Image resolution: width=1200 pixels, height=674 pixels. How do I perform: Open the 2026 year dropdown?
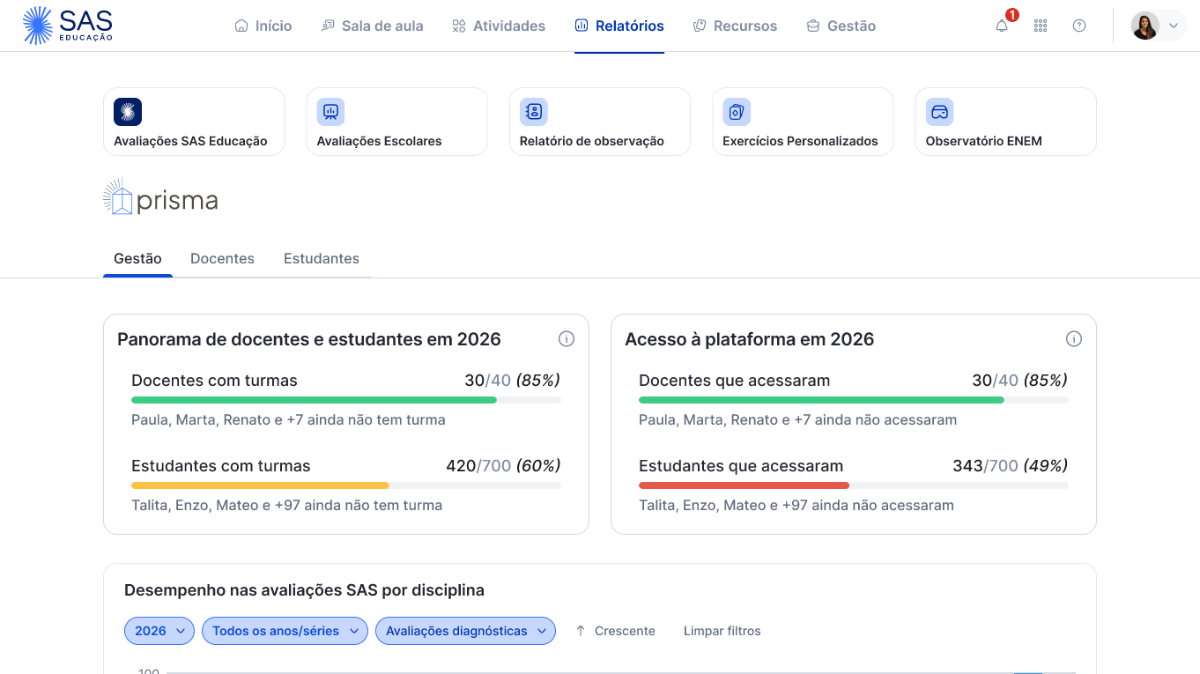click(x=159, y=631)
